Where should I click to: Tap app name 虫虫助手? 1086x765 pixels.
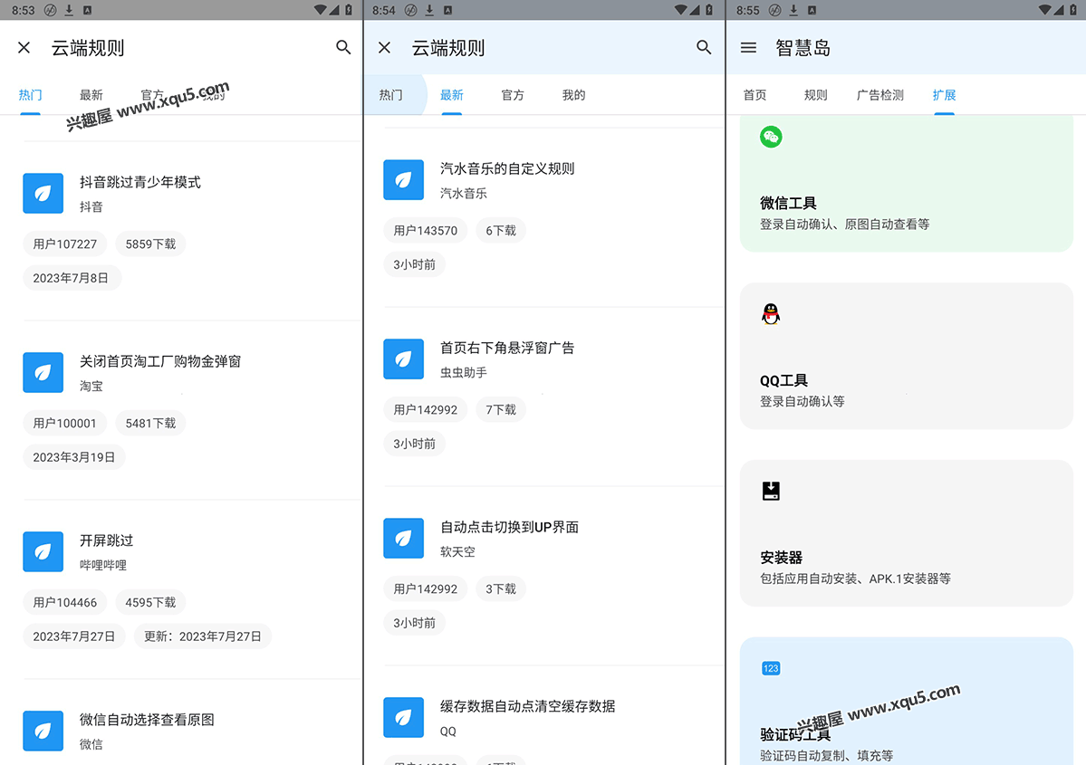coord(464,372)
